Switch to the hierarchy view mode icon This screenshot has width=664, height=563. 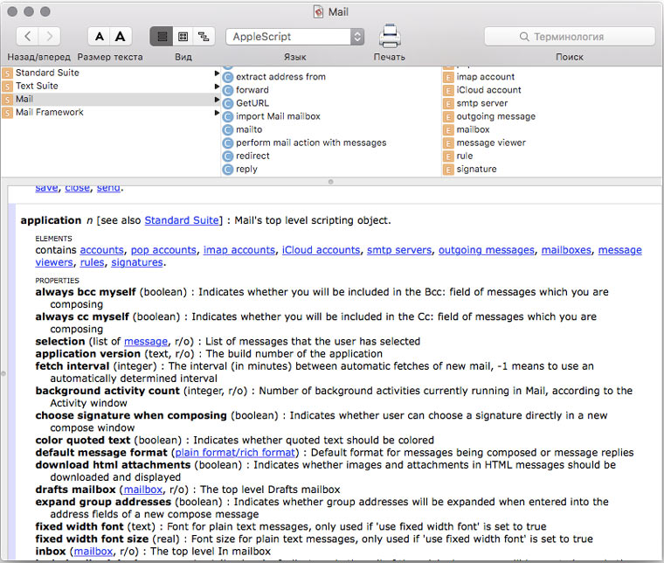(204, 37)
